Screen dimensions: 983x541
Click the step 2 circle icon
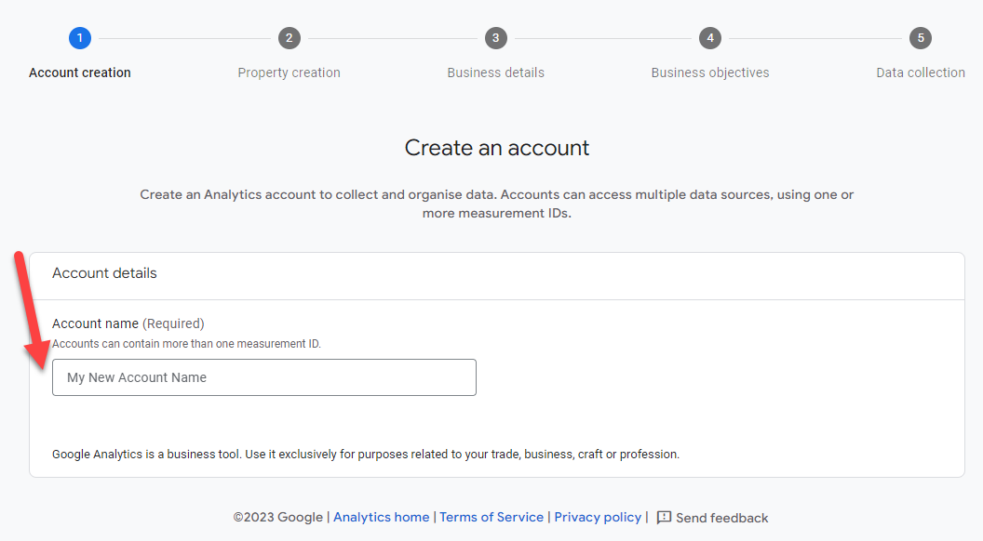[x=289, y=38]
